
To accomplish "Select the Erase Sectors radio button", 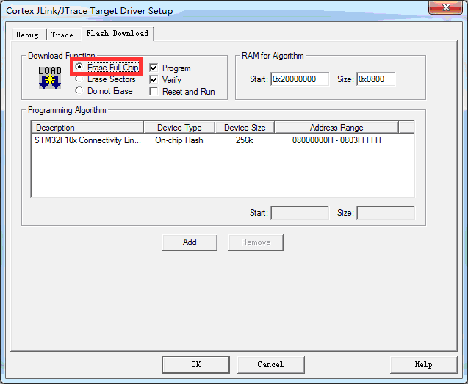I will (105, 79).
